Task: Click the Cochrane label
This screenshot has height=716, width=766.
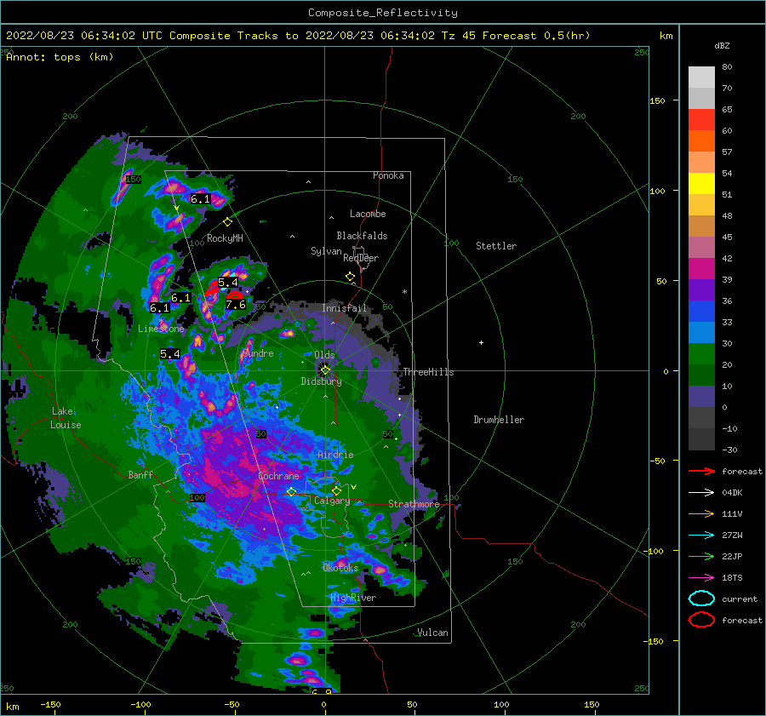Action: pyautogui.click(x=278, y=476)
